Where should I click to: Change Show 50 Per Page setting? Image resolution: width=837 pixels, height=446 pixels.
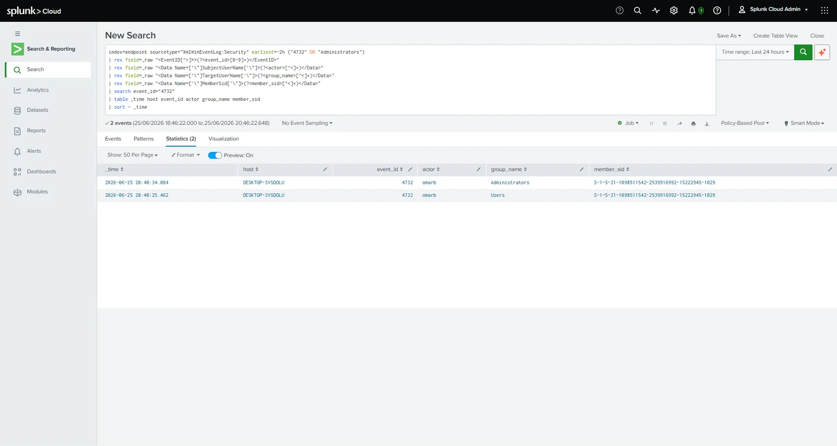(132, 155)
